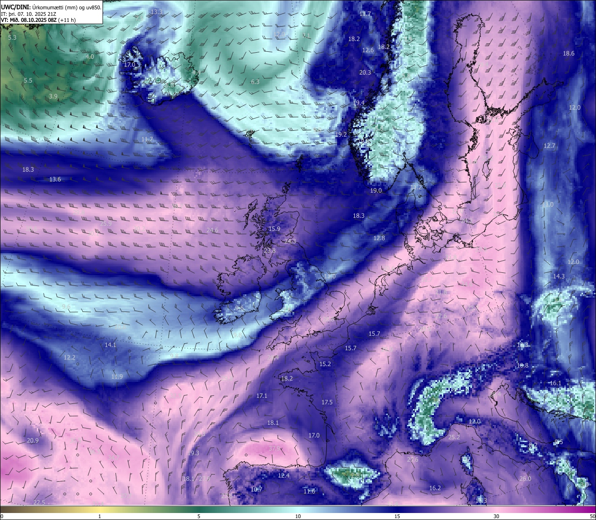Click the 12.7 value label
596x520 pixels.
[x=549, y=146]
